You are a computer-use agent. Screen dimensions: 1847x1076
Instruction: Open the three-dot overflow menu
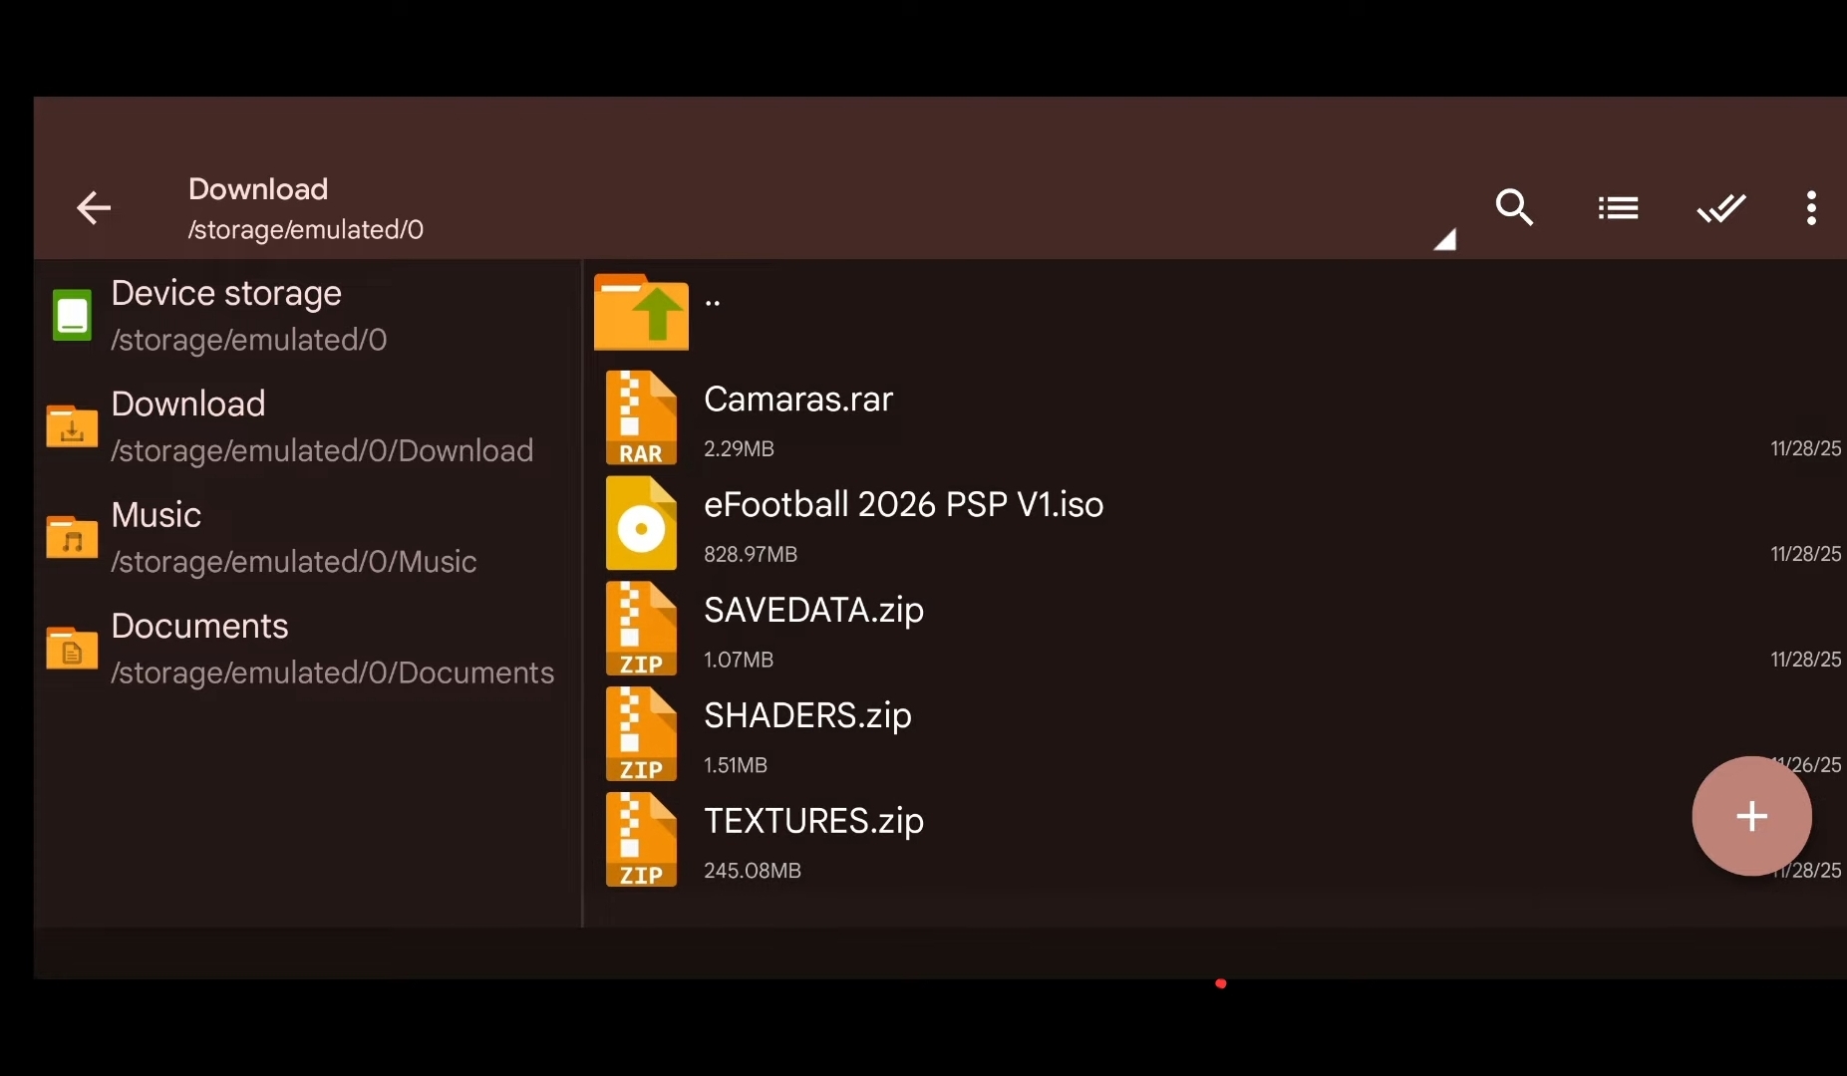click(1811, 208)
